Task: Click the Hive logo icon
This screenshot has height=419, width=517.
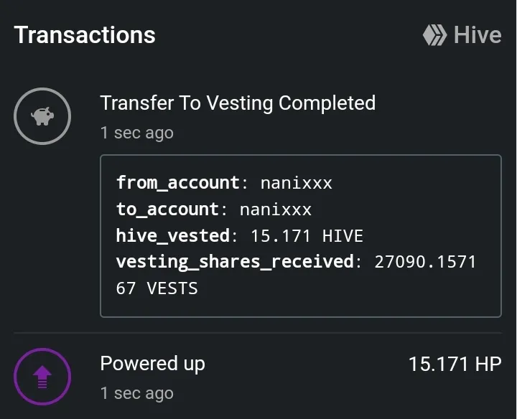Action: click(x=434, y=35)
